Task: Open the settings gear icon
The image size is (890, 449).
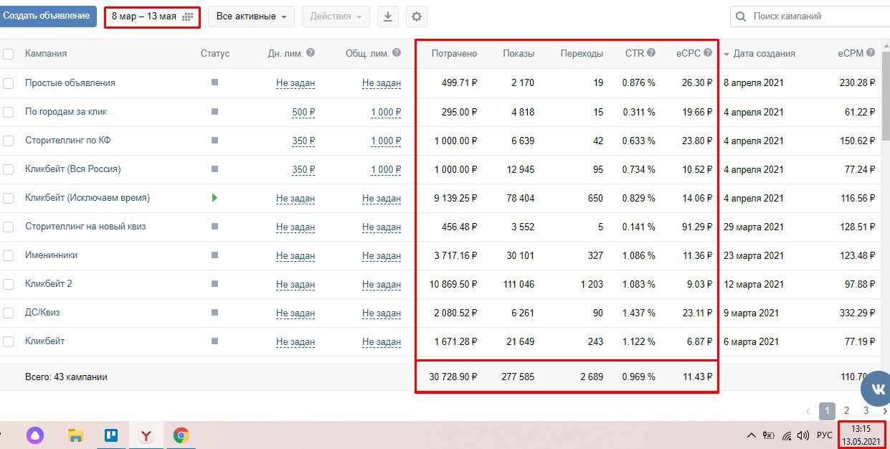Action: click(416, 16)
